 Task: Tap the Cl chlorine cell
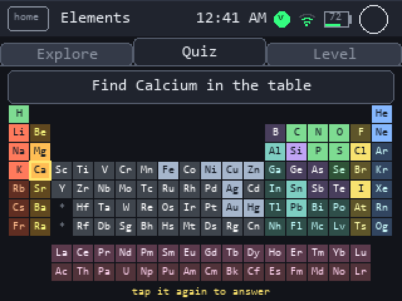pos(361,152)
